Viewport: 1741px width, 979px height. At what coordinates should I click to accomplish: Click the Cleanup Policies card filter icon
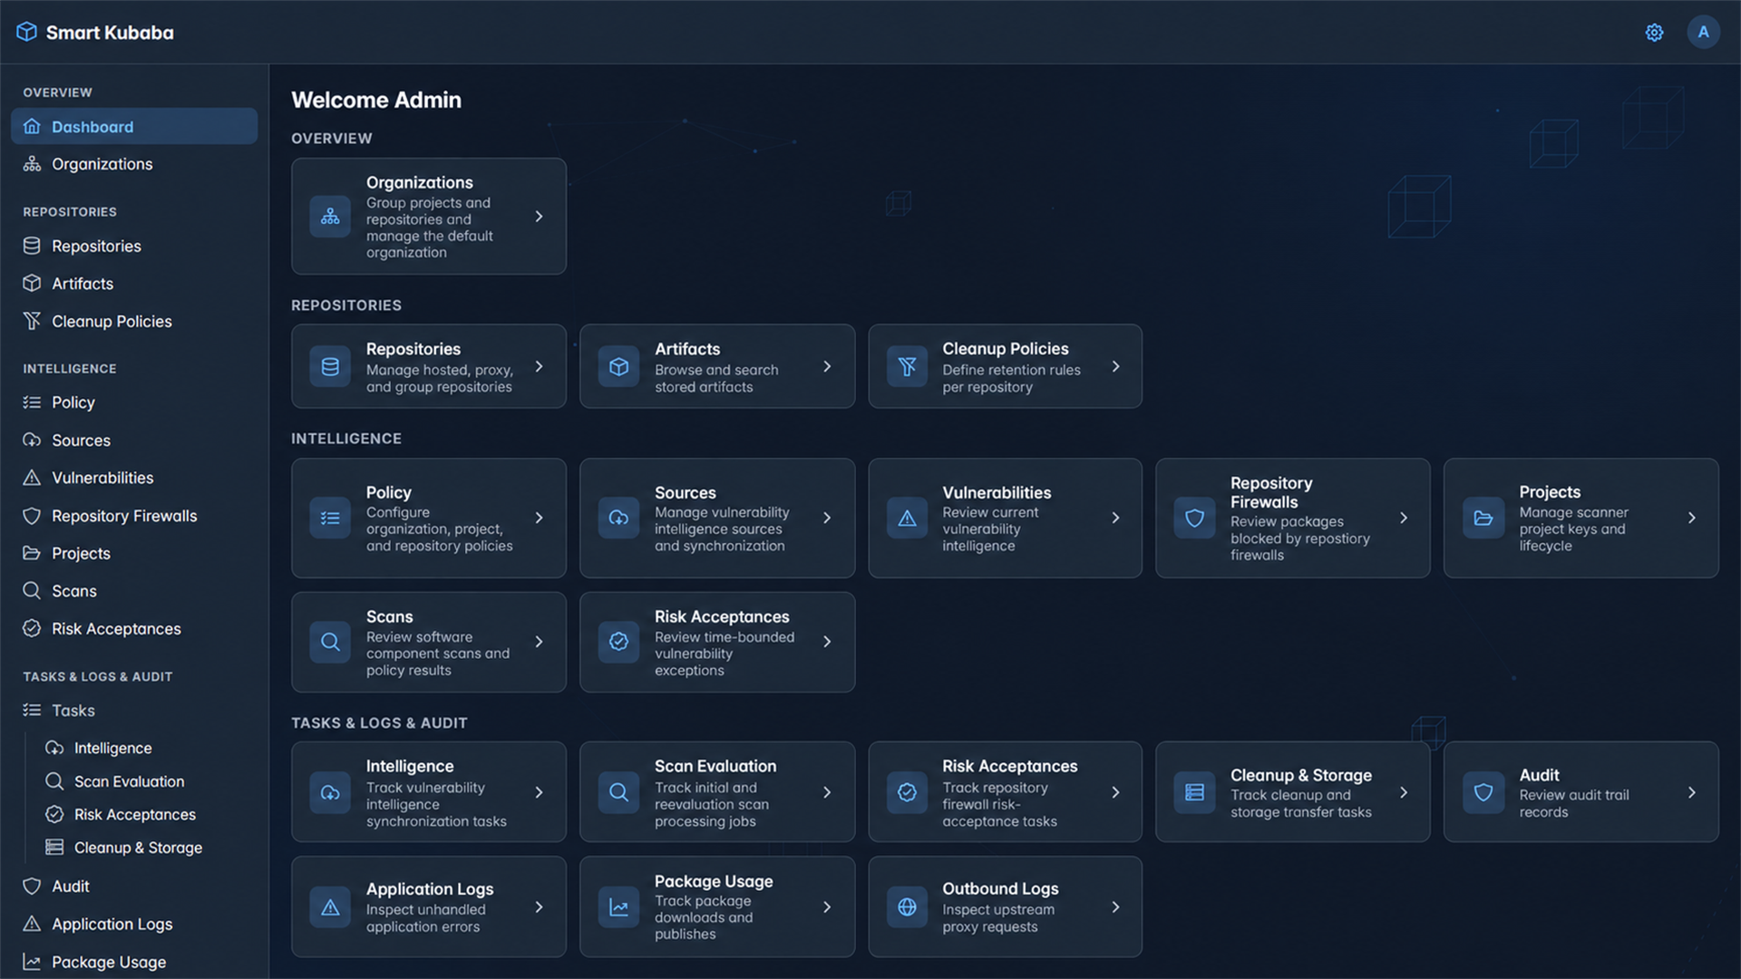click(907, 367)
